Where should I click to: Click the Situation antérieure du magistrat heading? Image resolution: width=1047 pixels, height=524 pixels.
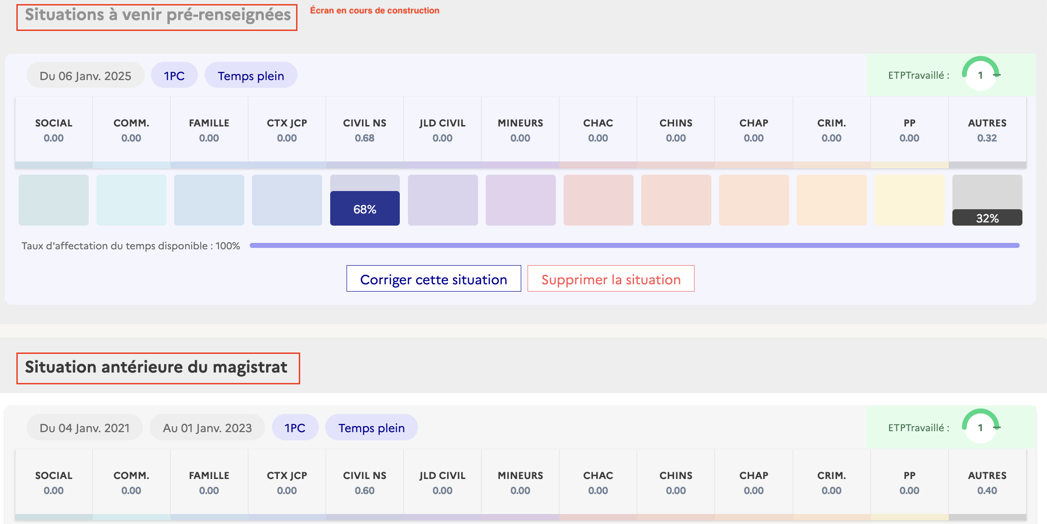[x=156, y=368]
